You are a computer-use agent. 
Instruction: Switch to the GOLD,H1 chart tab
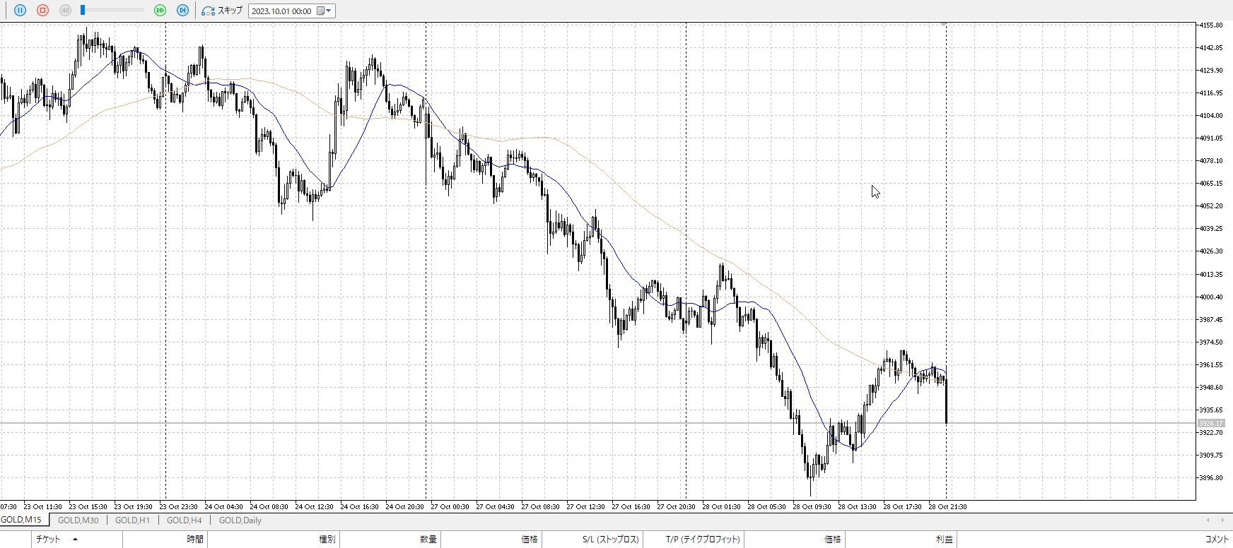point(132,520)
